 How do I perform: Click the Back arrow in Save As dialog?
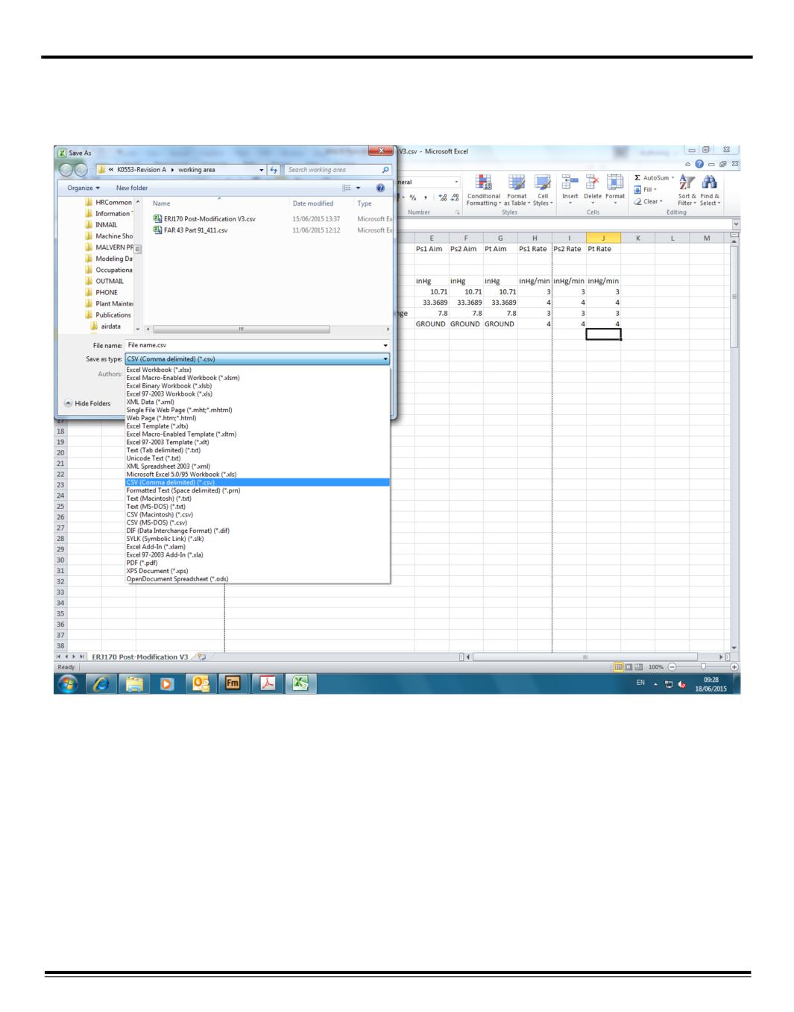pos(67,169)
